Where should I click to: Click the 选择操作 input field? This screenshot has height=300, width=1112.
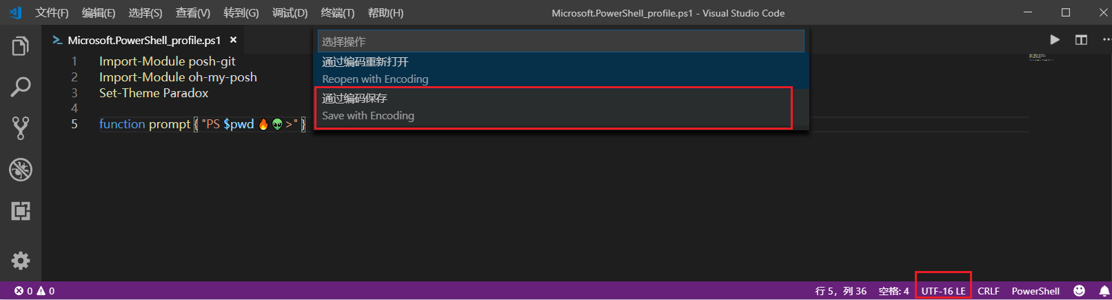[560, 41]
